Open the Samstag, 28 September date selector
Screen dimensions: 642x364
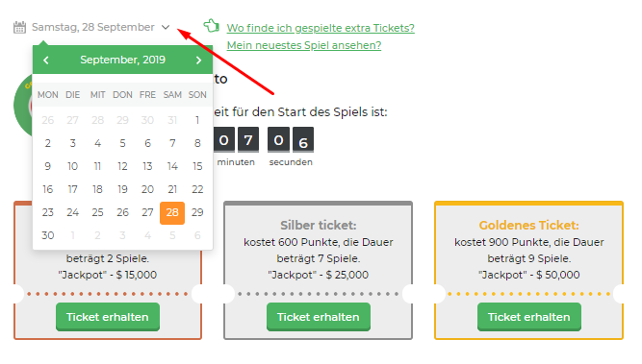point(93,27)
